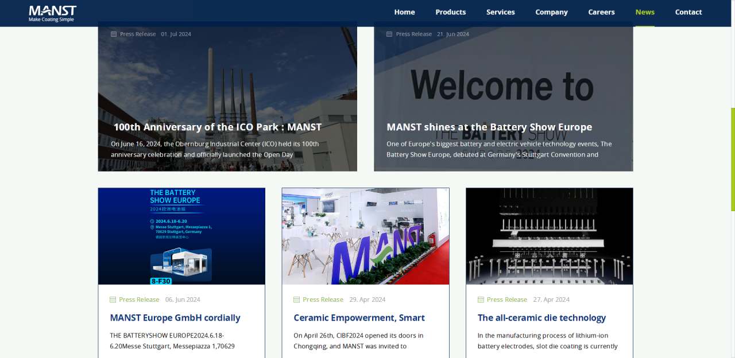Image resolution: width=735 pixels, height=358 pixels.
Task: Click calendar icon beside 29. Apr 2024
Action: point(296,299)
